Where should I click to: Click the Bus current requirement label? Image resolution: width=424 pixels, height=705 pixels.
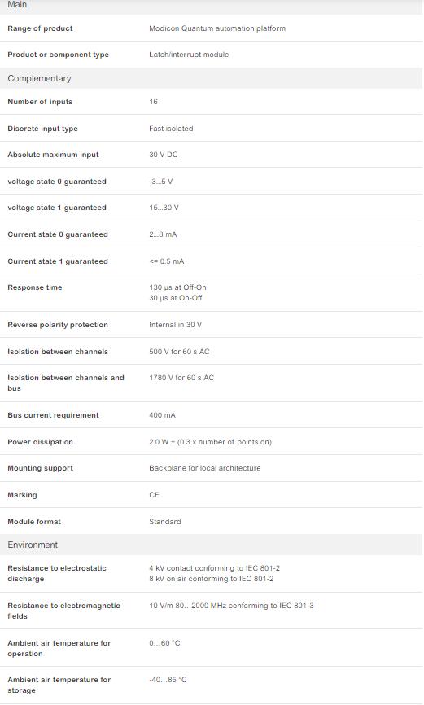pyautogui.click(x=53, y=415)
